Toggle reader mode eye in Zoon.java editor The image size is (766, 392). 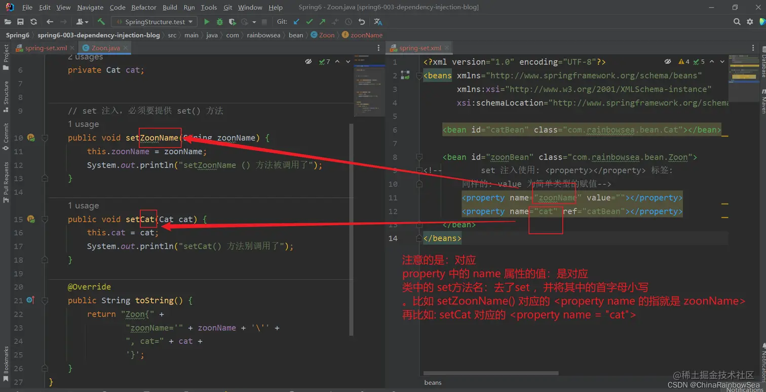308,61
